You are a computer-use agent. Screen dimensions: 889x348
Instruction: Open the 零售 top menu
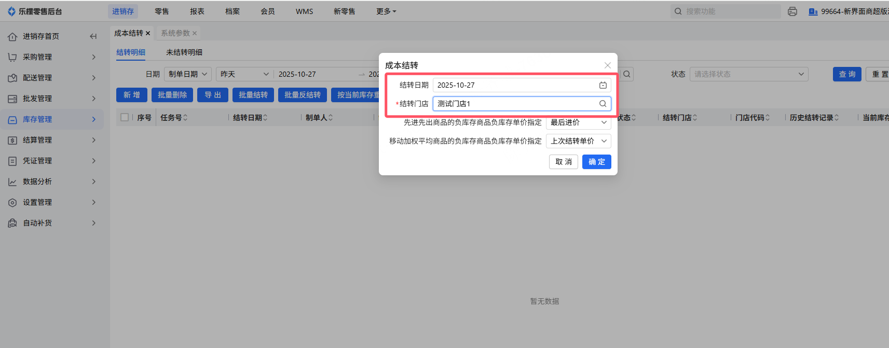[162, 11]
